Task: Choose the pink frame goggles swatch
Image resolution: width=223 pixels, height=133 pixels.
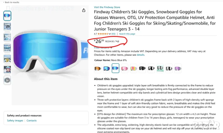Action: [x=125, y=68]
